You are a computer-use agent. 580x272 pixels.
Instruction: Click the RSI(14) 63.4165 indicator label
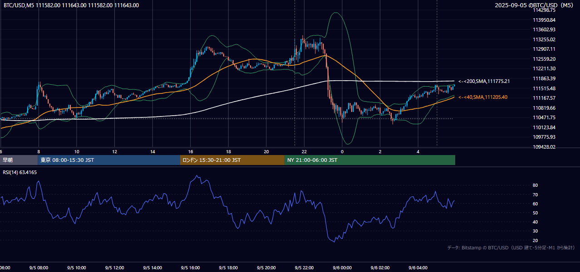[x=20, y=172]
